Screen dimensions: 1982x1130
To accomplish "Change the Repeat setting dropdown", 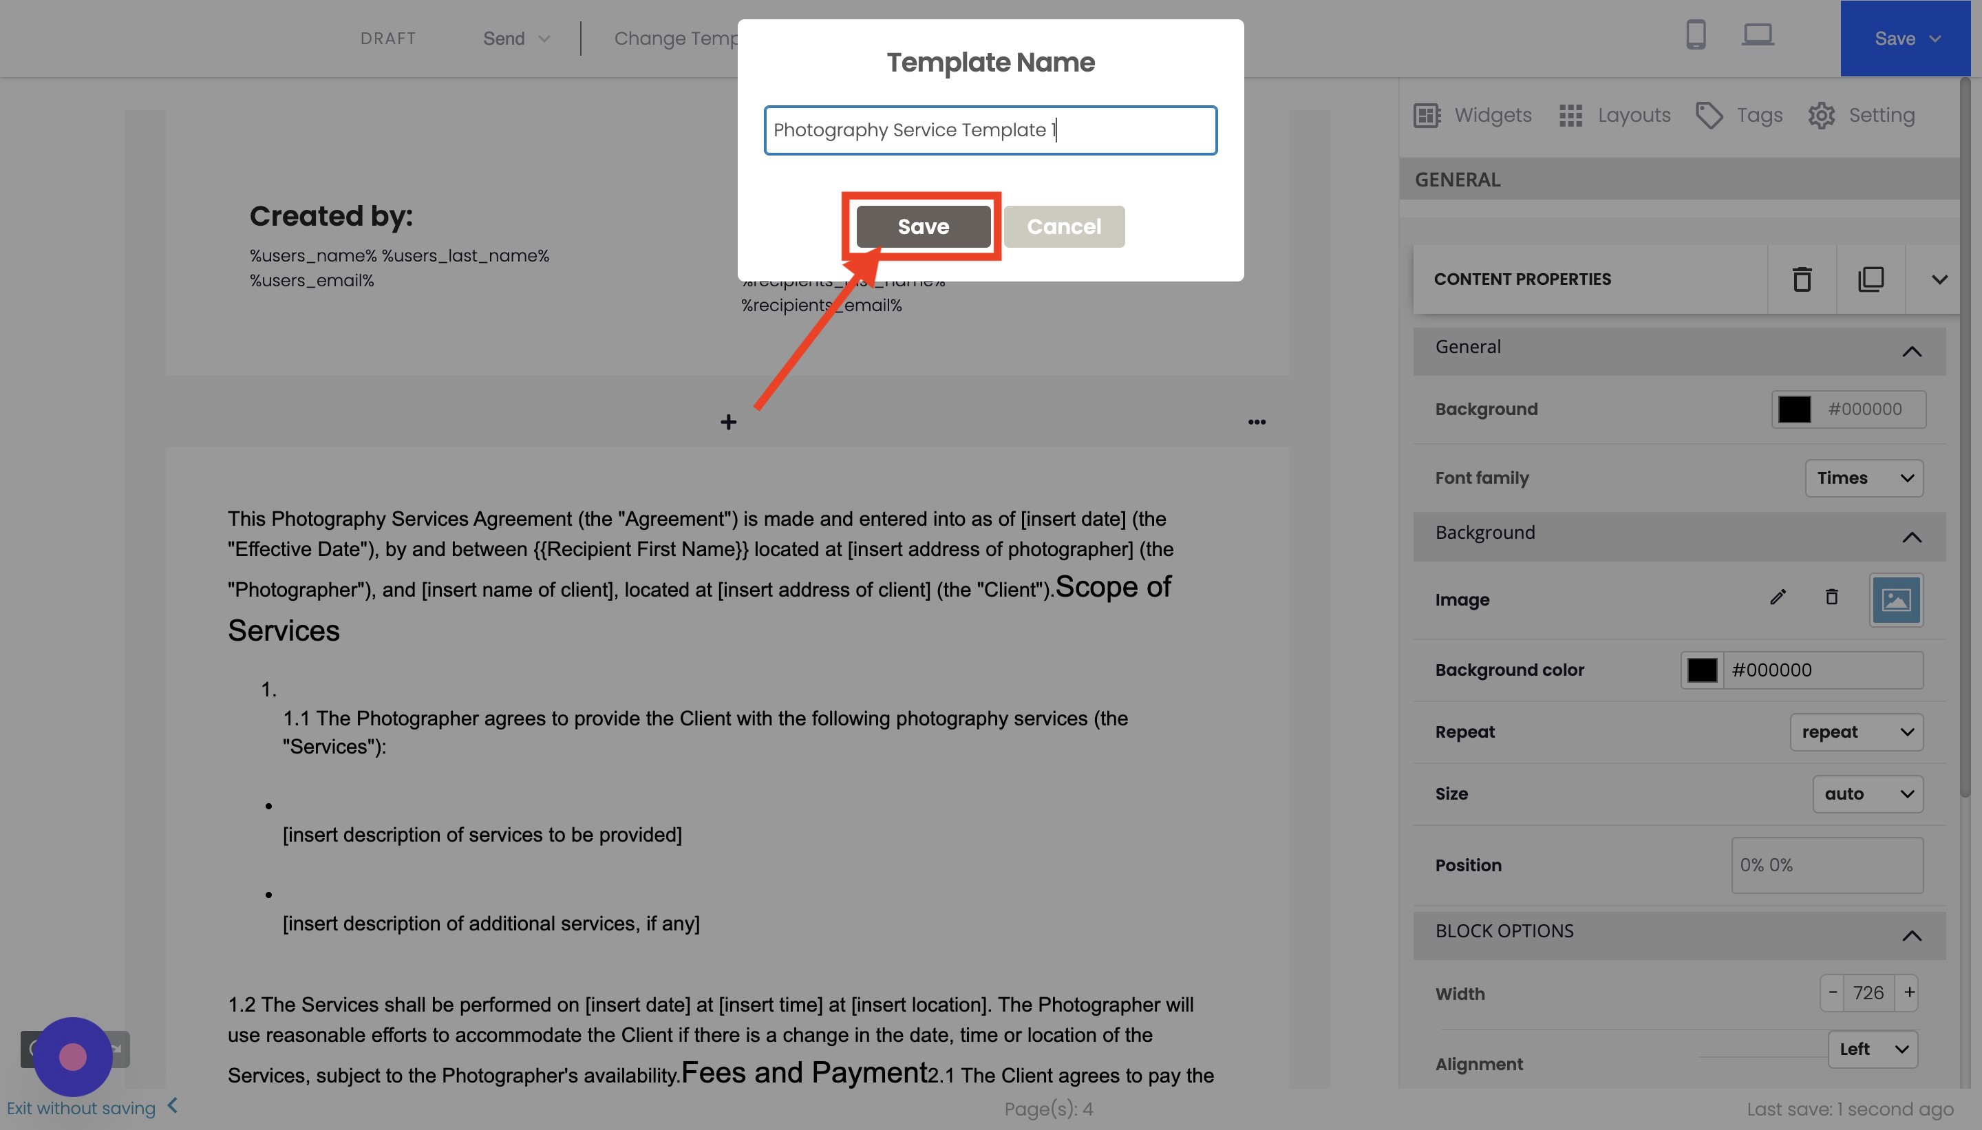I will click(1857, 732).
